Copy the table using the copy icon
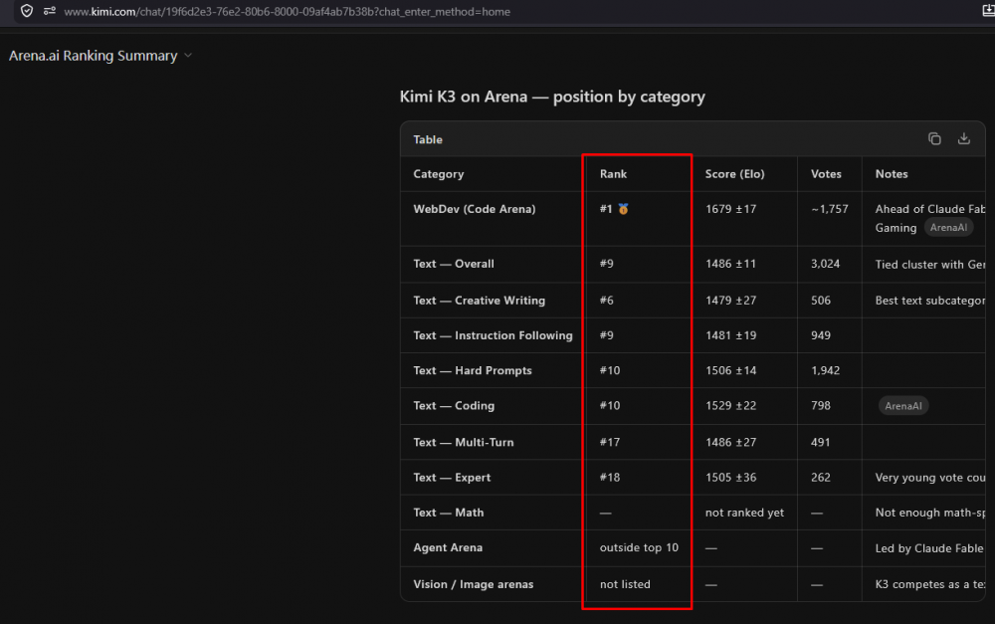 [934, 139]
